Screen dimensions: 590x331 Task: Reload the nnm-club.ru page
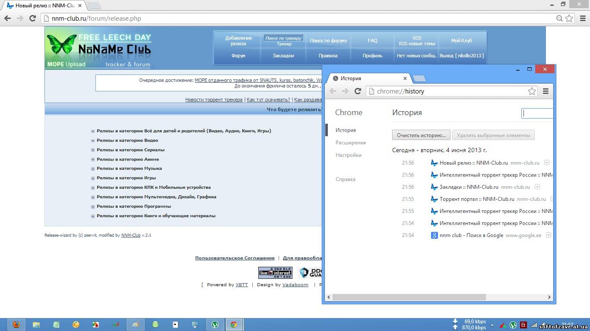click(x=32, y=18)
